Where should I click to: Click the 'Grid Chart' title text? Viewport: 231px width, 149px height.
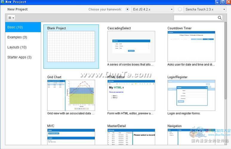pyautogui.click(x=54, y=77)
